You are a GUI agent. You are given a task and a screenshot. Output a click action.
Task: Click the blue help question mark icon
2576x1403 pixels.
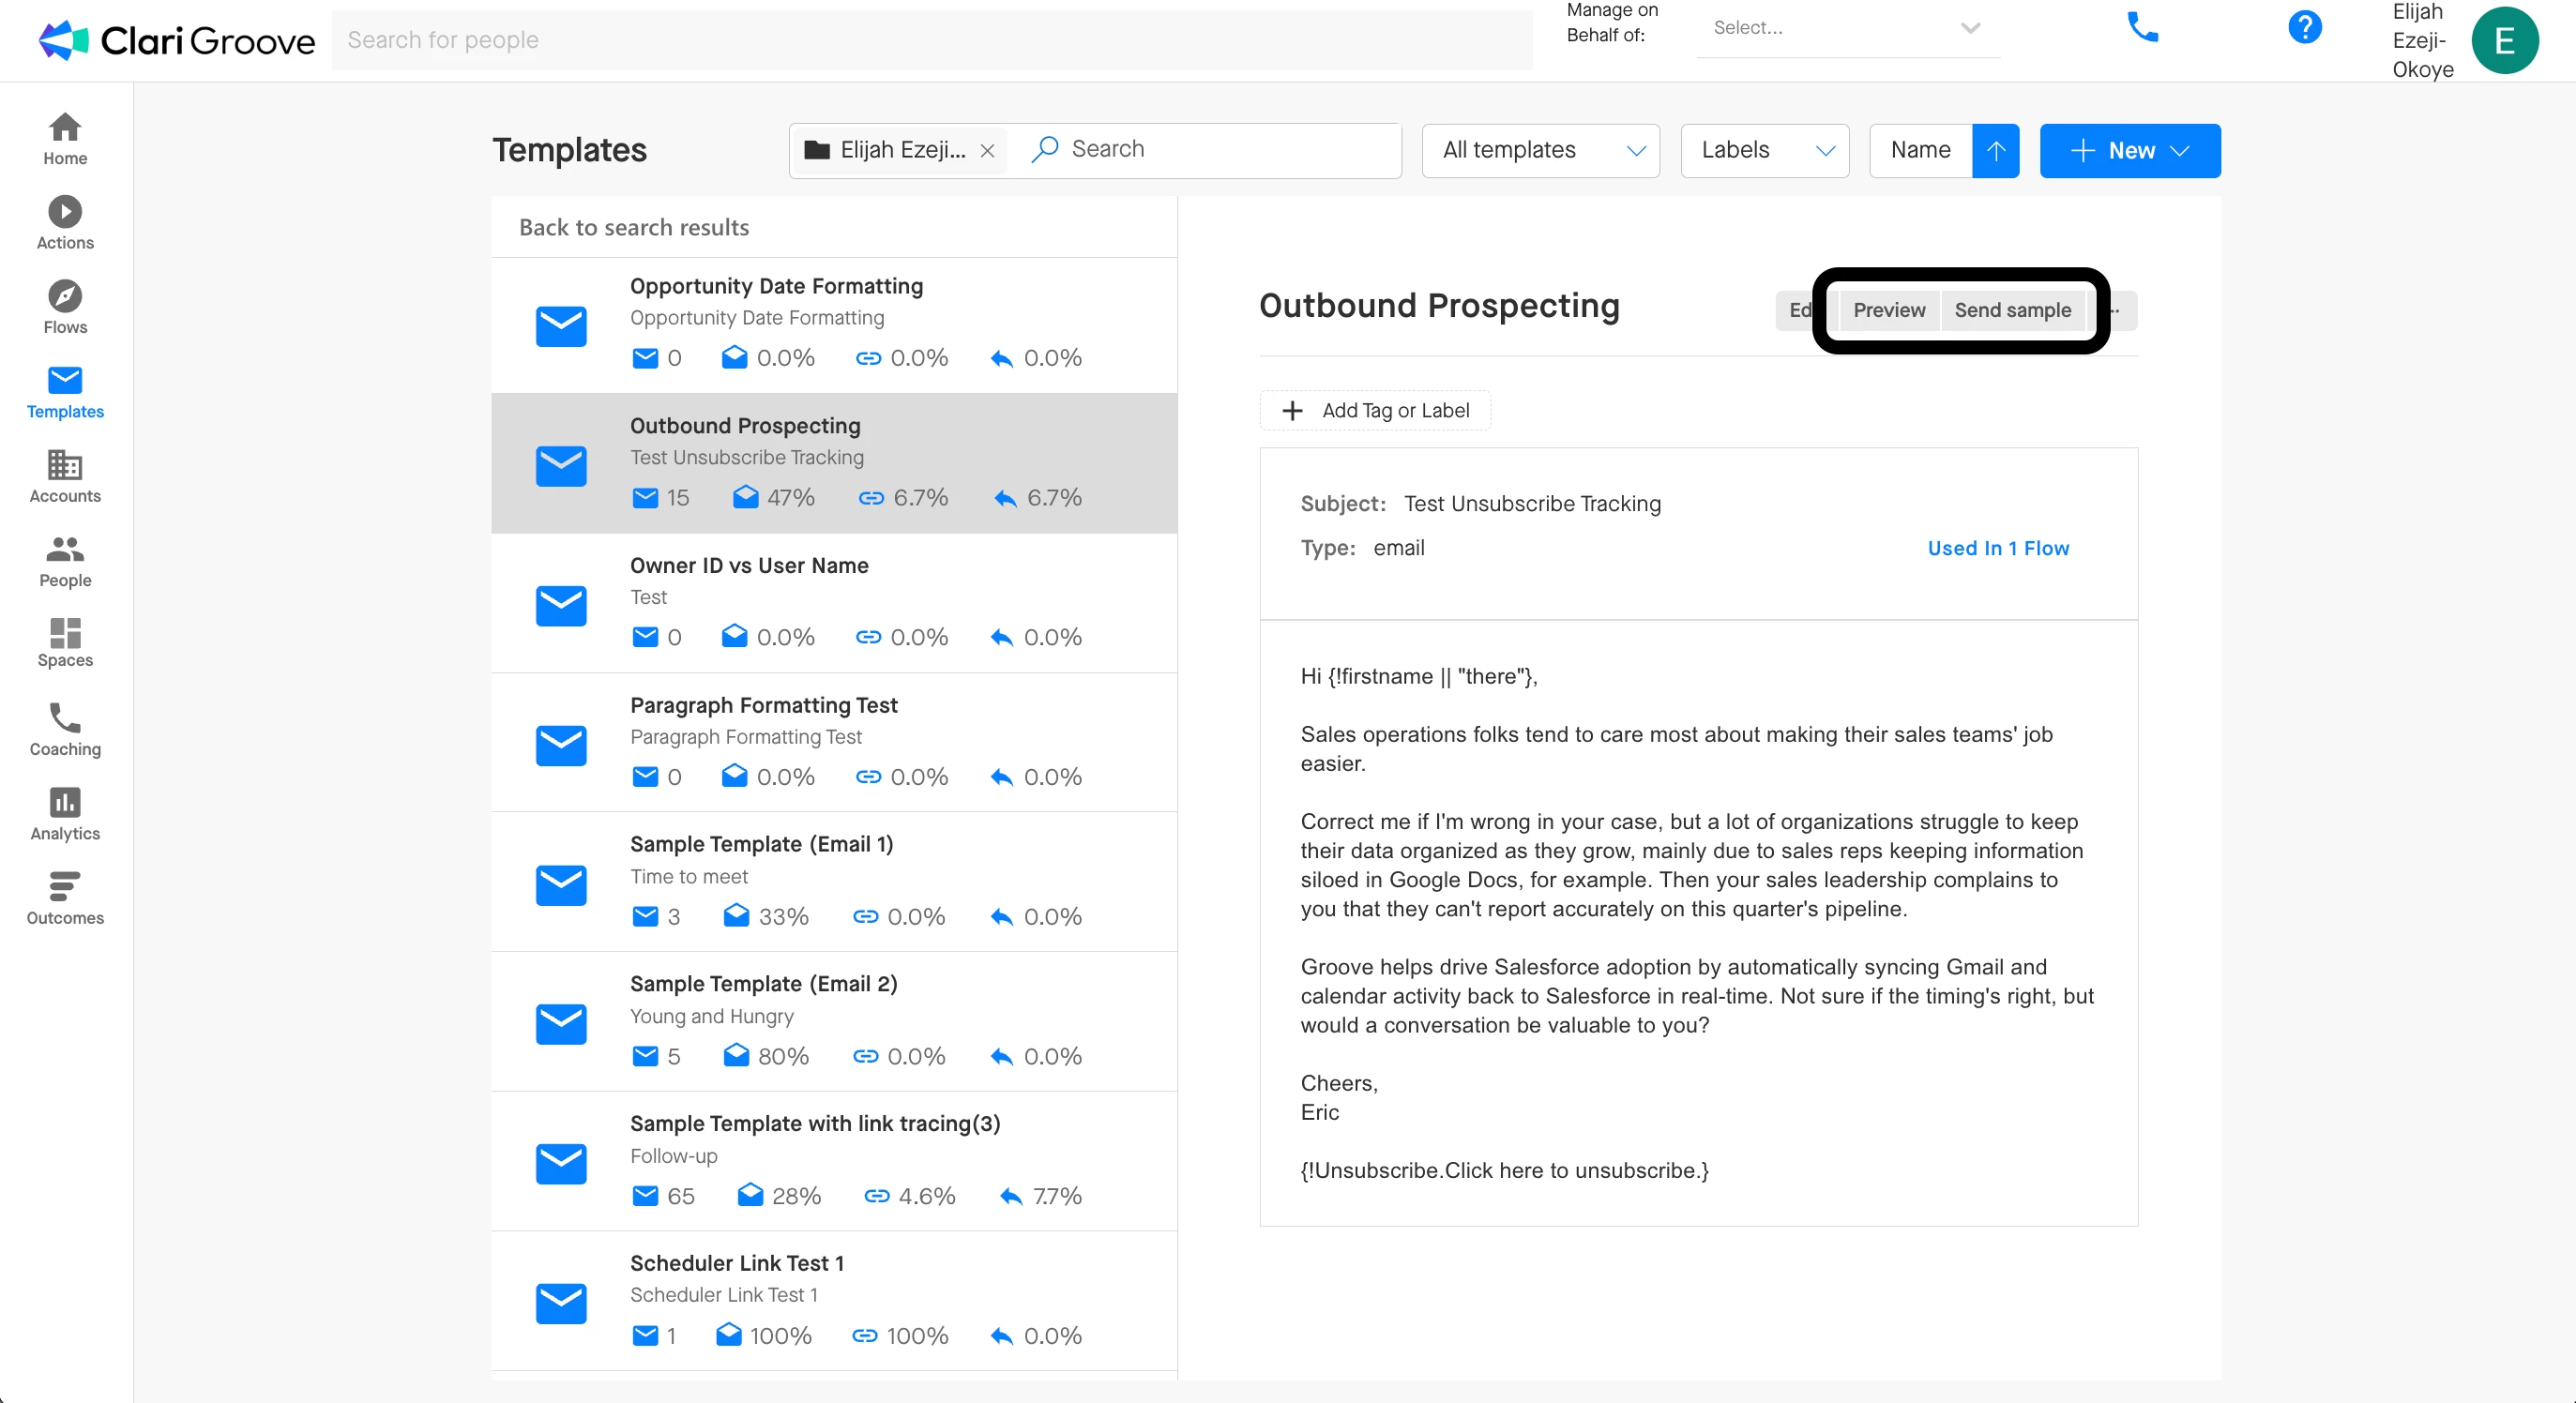tap(2304, 28)
